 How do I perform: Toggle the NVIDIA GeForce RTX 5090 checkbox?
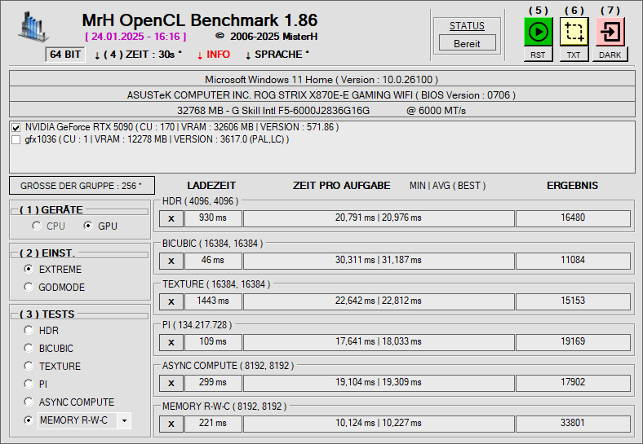[16, 127]
